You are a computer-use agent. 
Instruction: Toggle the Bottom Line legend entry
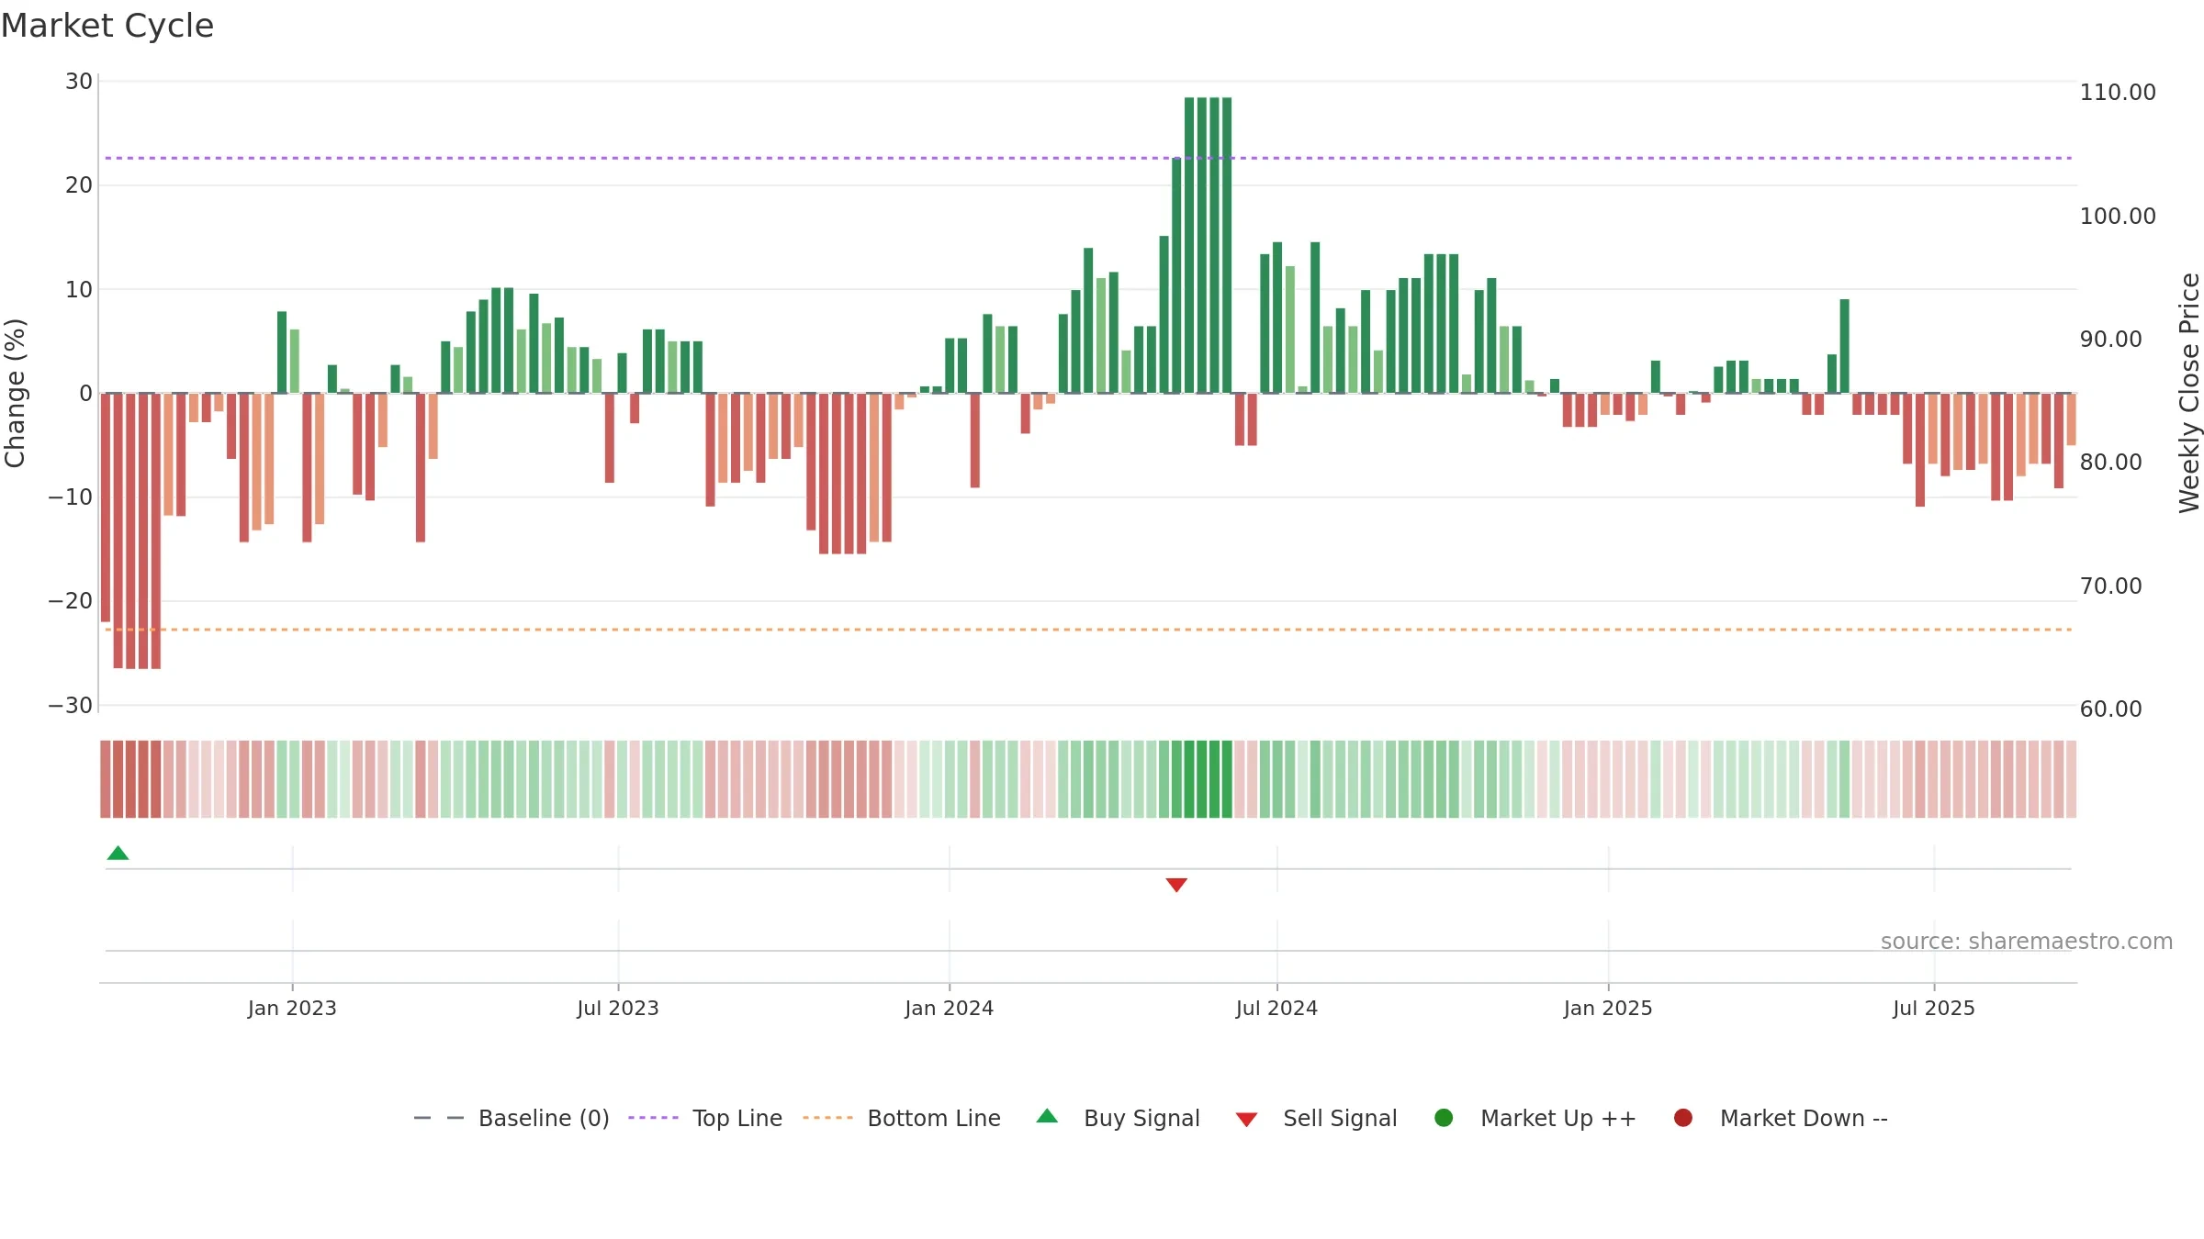pos(902,1118)
